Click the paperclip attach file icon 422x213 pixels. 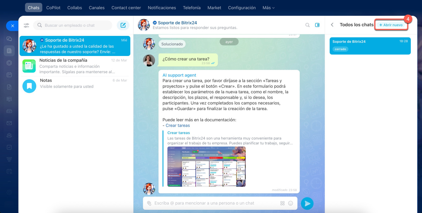coord(149,203)
